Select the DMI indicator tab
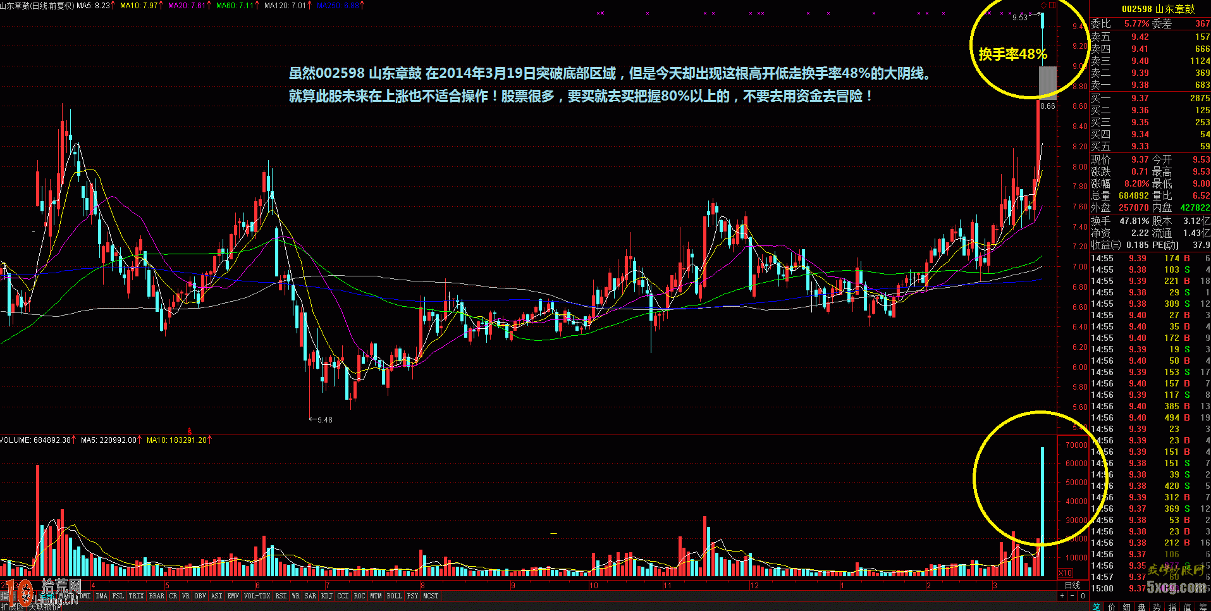 (x=85, y=596)
